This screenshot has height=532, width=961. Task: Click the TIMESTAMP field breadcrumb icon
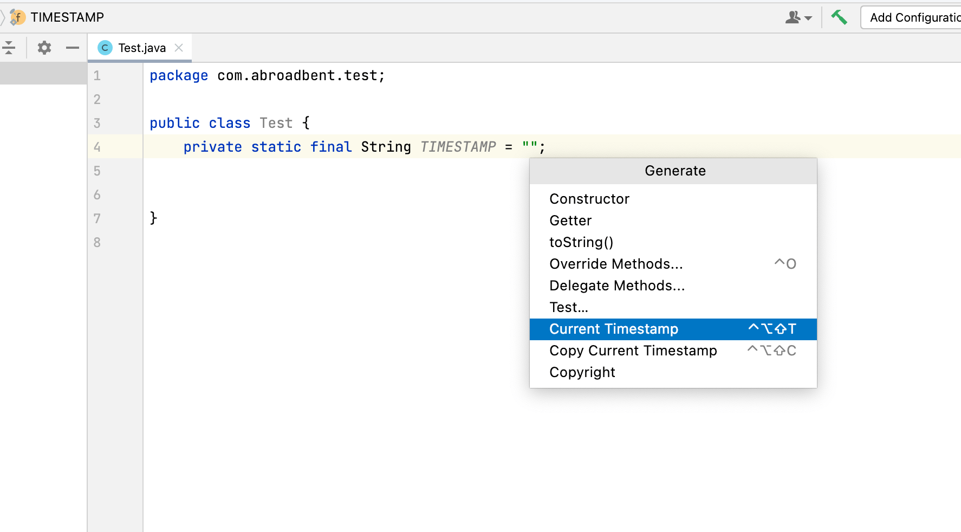[x=17, y=17]
